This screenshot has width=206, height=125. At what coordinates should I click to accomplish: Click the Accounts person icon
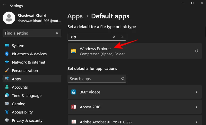coord(7,87)
